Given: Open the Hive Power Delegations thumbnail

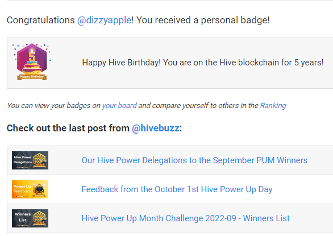Looking at the screenshot, I should [30, 160].
